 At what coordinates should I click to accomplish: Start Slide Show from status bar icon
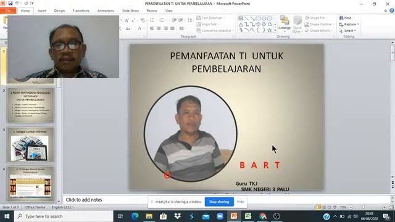coord(335,207)
